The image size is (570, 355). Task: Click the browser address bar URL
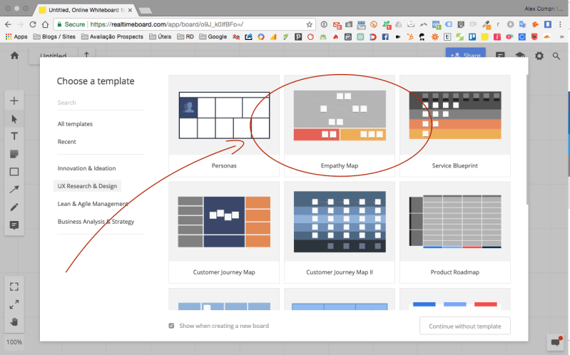coord(167,24)
